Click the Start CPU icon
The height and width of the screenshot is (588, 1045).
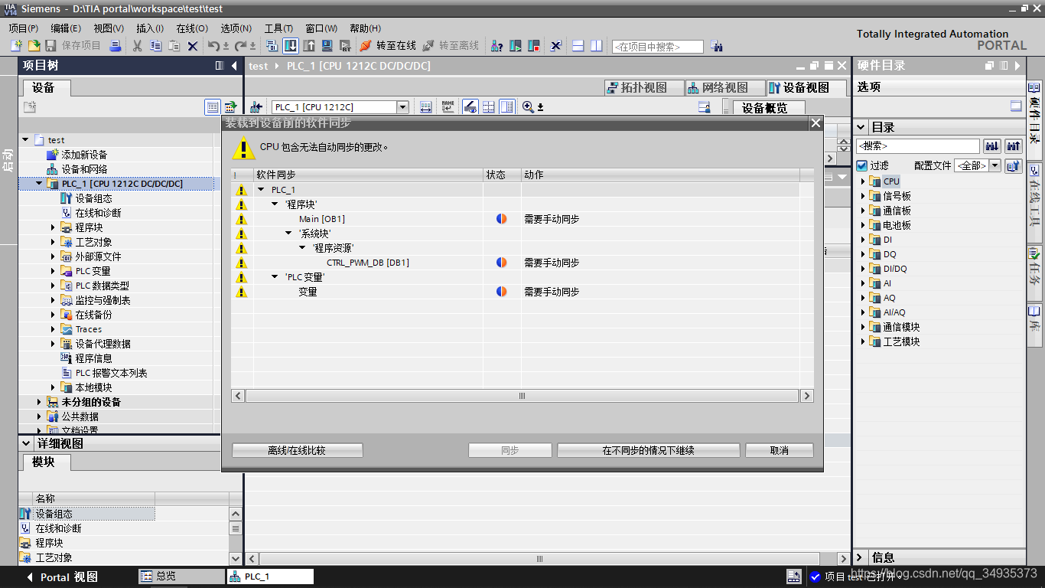click(516, 46)
